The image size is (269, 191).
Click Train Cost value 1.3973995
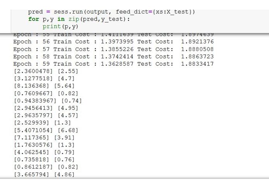[x=117, y=42]
